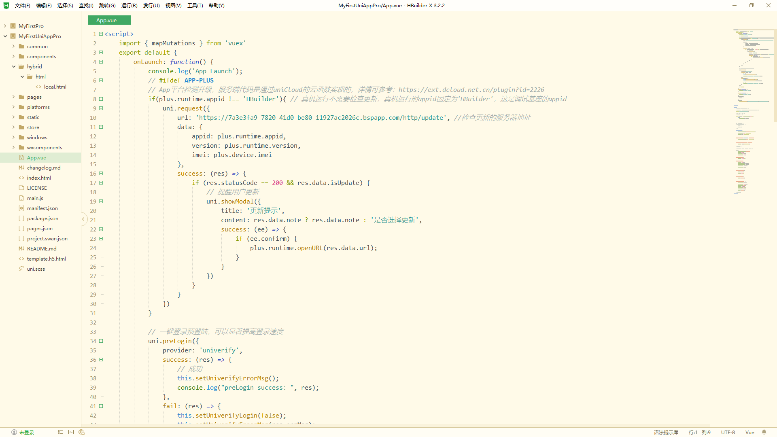This screenshot has width=777, height=437.
Task: Fold uni.showModal block at line 19
Action: tap(101, 201)
